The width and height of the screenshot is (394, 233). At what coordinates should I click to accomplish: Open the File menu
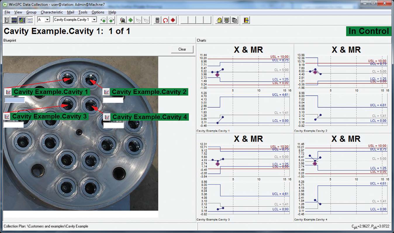[7, 12]
